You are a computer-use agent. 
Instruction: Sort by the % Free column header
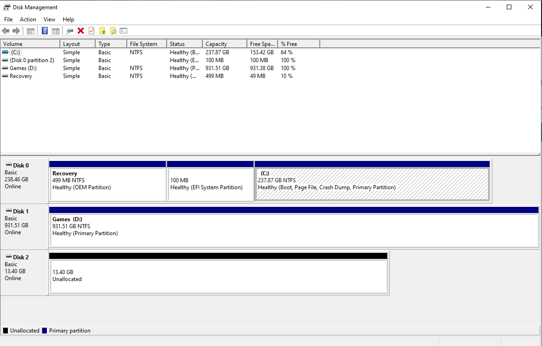click(x=299, y=44)
